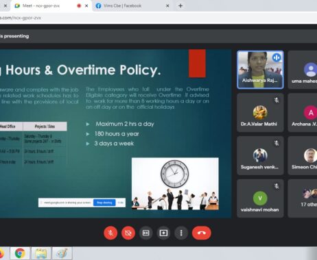Open Google Chrome from the taskbar
The width and height of the screenshot is (317, 260).
(x=20, y=253)
